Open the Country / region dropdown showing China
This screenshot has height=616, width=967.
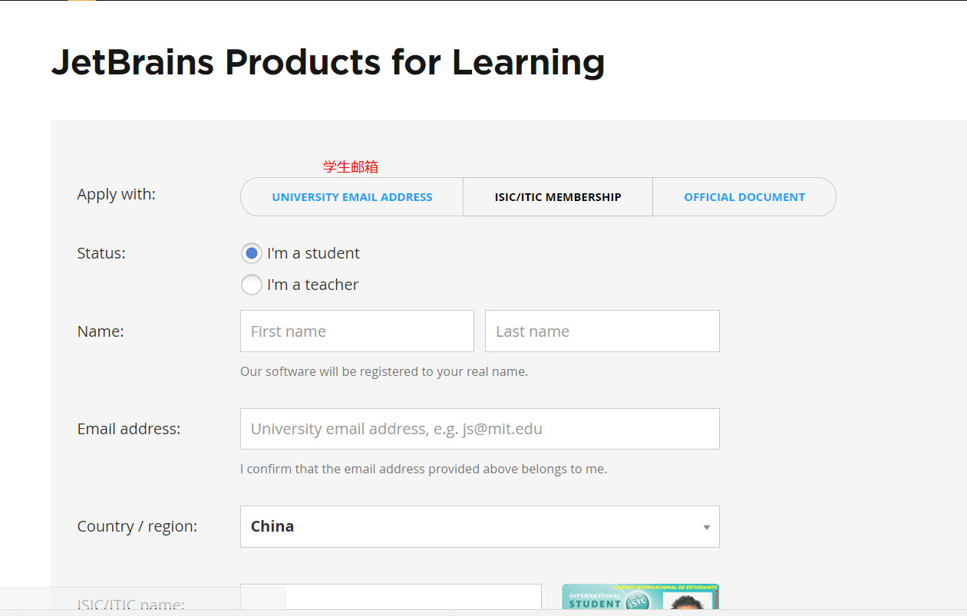point(480,526)
